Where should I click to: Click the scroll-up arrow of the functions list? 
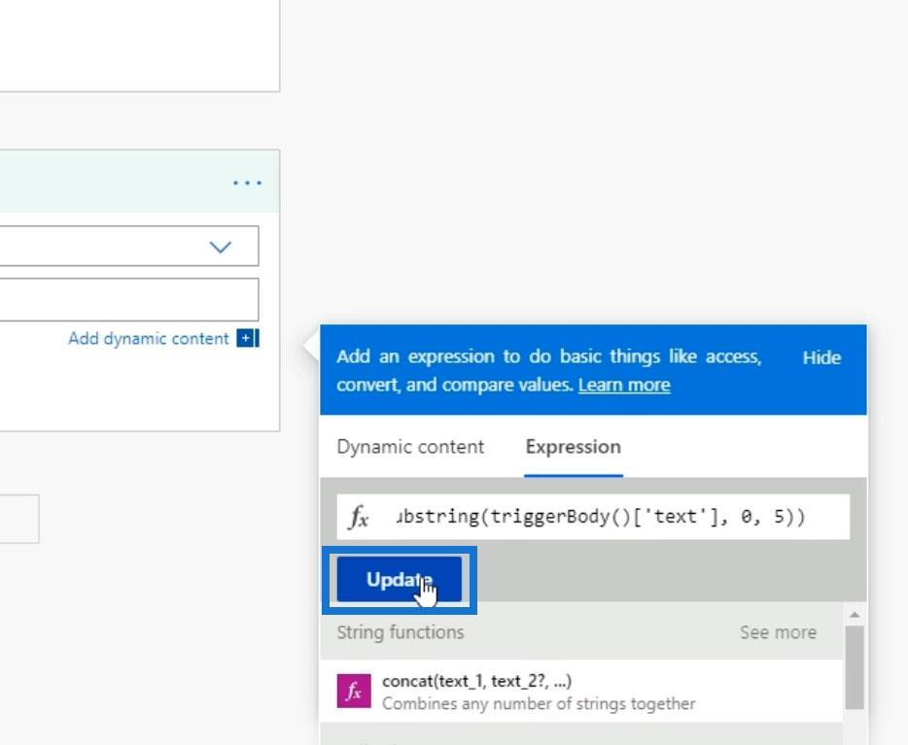click(x=855, y=614)
